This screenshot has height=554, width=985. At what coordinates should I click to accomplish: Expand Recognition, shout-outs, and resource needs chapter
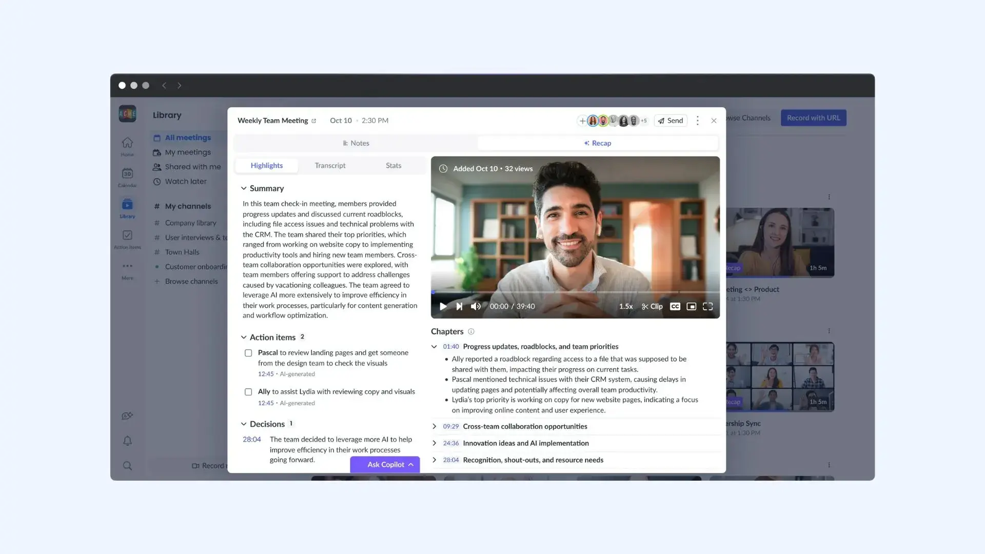[x=434, y=460]
